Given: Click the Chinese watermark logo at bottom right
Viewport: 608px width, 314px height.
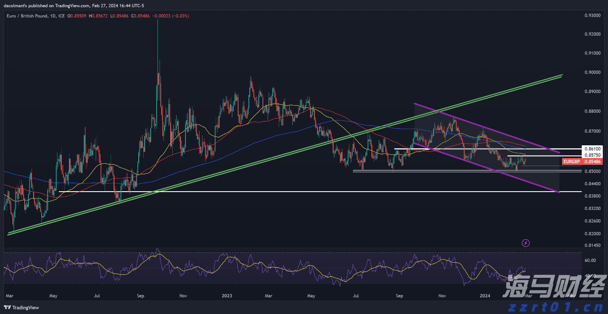Looking at the screenshot, I should (x=553, y=288).
